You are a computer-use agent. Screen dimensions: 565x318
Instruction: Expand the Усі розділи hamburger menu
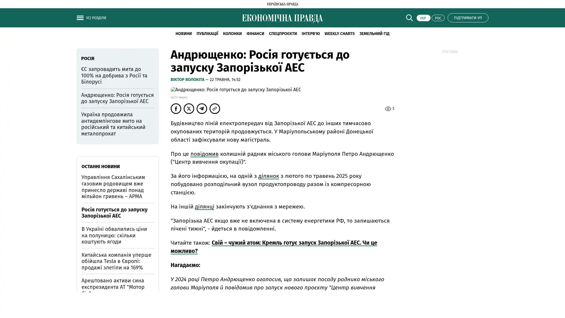(x=80, y=18)
